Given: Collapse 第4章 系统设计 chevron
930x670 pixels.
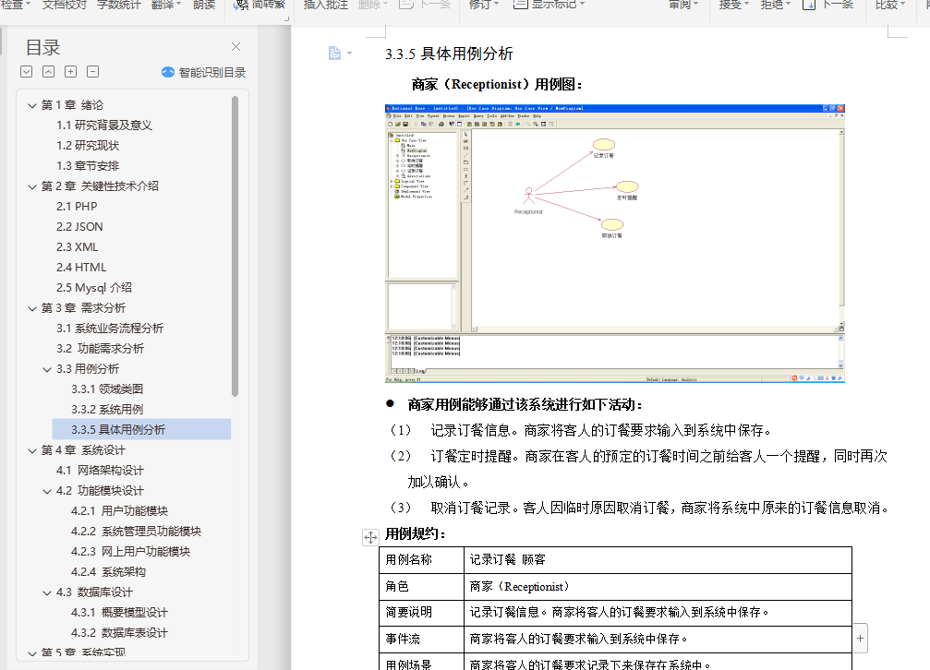Looking at the screenshot, I should point(32,450).
